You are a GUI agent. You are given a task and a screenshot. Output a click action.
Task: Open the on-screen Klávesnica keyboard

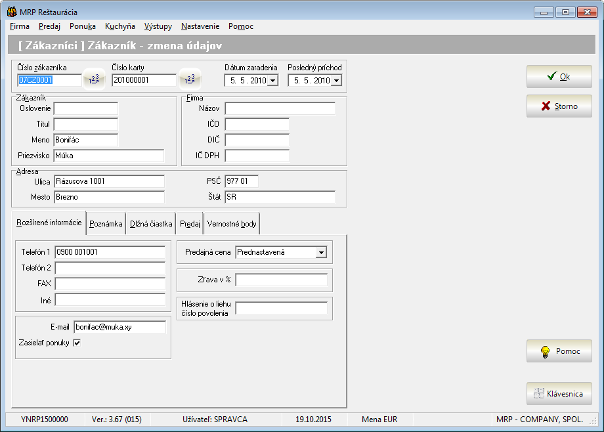[x=559, y=394]
